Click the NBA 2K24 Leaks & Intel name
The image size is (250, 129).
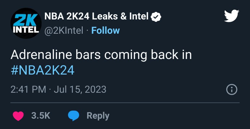point(96,16)
